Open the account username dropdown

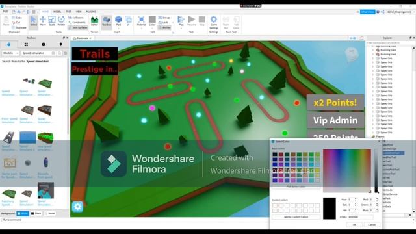pos(400,12)
